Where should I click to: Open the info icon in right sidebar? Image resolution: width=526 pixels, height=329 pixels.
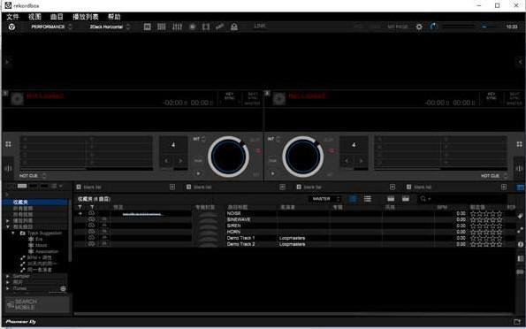point(521,244)
